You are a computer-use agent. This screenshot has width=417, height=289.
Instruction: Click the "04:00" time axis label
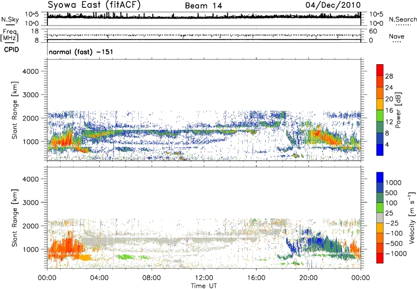[99, 278]
